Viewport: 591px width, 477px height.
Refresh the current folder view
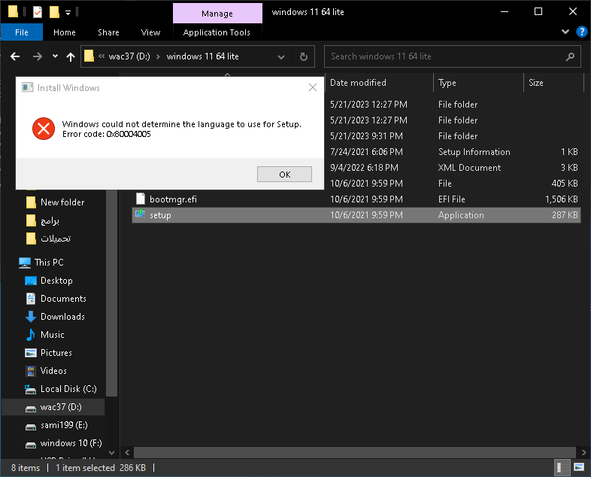[304, 56]
